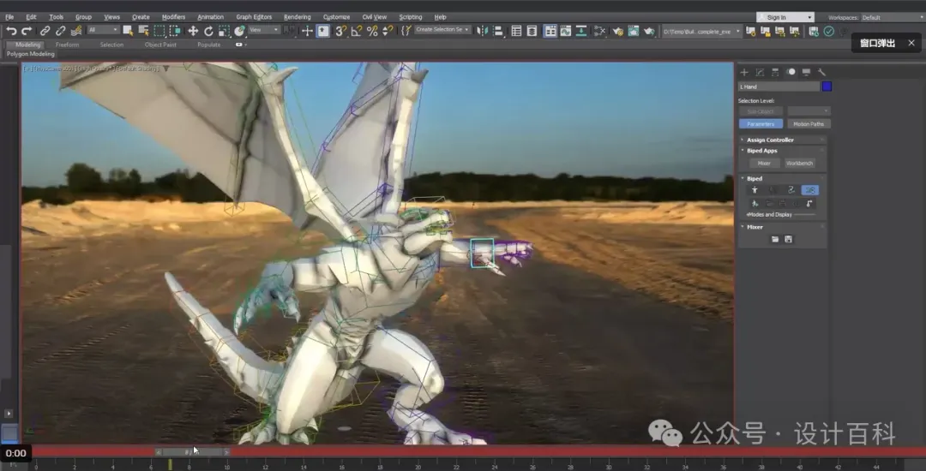Click the Undo arrow in toolbar
This screenshot has width=926, height=471.
pos(11,31)
